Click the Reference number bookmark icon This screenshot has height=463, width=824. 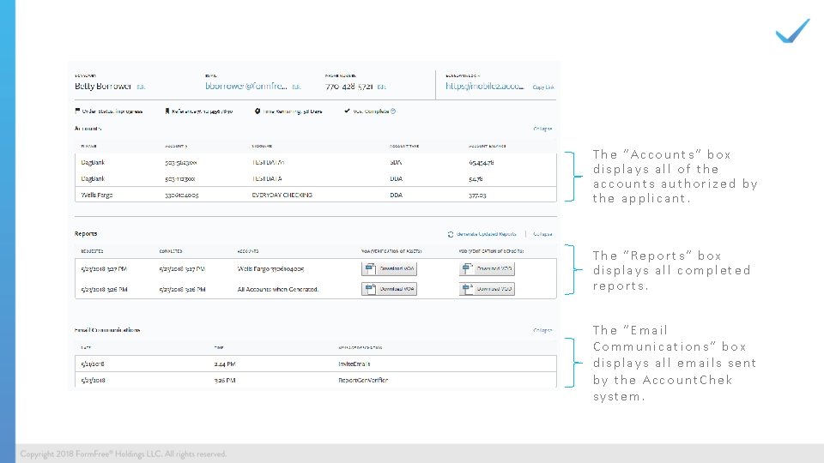(x=167, y=111)
